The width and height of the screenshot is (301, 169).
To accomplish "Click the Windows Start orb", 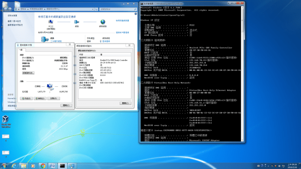I will tap(4, 165).
